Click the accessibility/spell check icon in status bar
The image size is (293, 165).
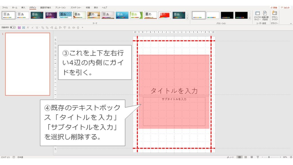14,157
